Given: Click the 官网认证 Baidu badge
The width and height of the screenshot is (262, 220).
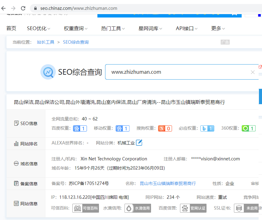Looking at the screenshot, I should tap(193, 208).
